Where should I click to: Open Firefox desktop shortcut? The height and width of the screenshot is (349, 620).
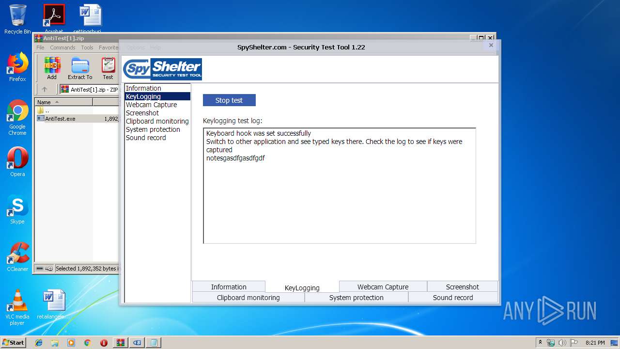tap(17, 67)
